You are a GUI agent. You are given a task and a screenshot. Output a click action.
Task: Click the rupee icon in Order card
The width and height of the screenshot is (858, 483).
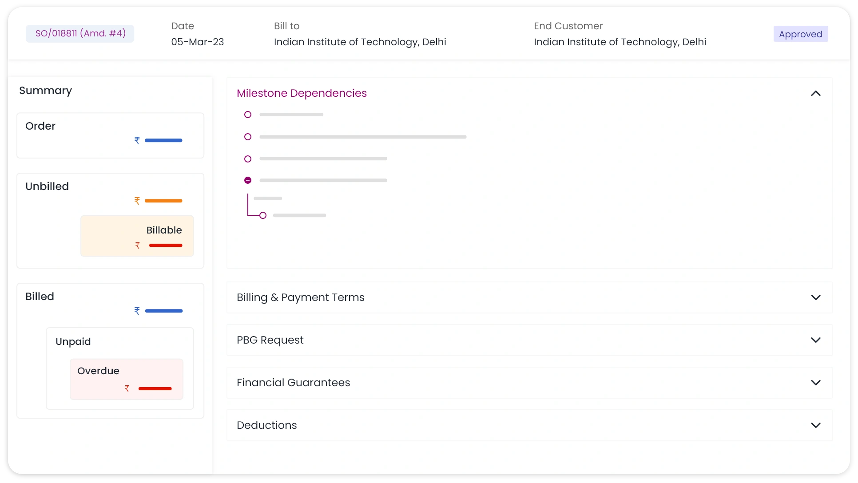pos(137,140)
